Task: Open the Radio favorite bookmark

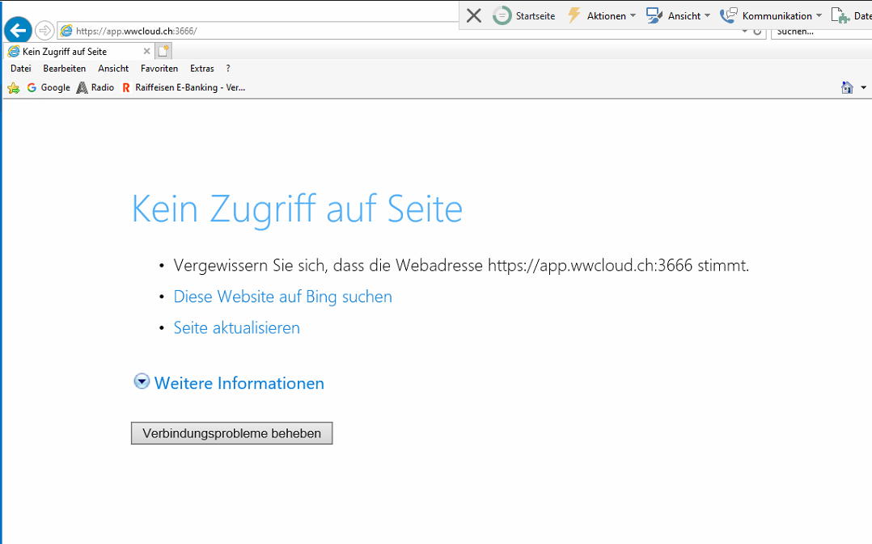Action: tap(95, 88)
